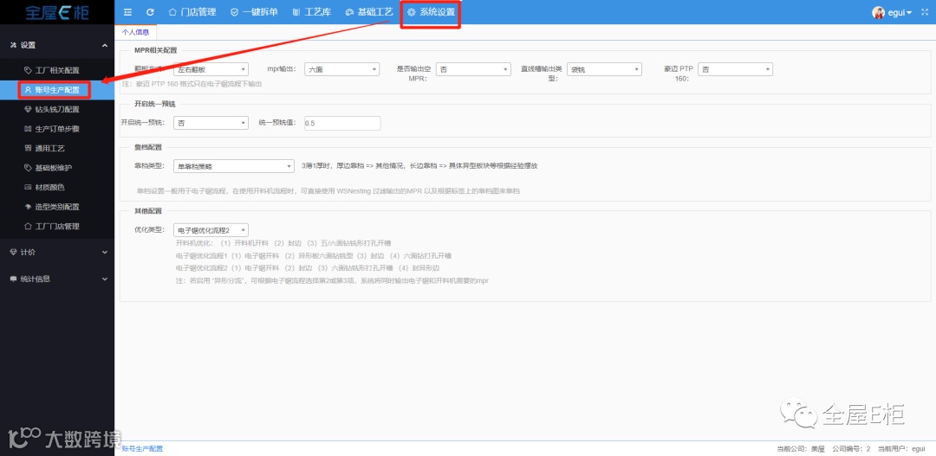The width and height of the screenshot is (936, 456).
Task: Expand the 计价 sidebar section
Action: point(56,252)
